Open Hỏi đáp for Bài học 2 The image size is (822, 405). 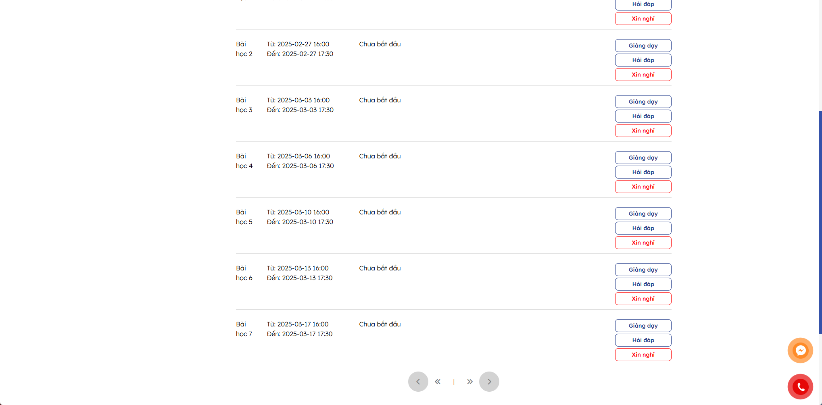[x=643, y=60]
